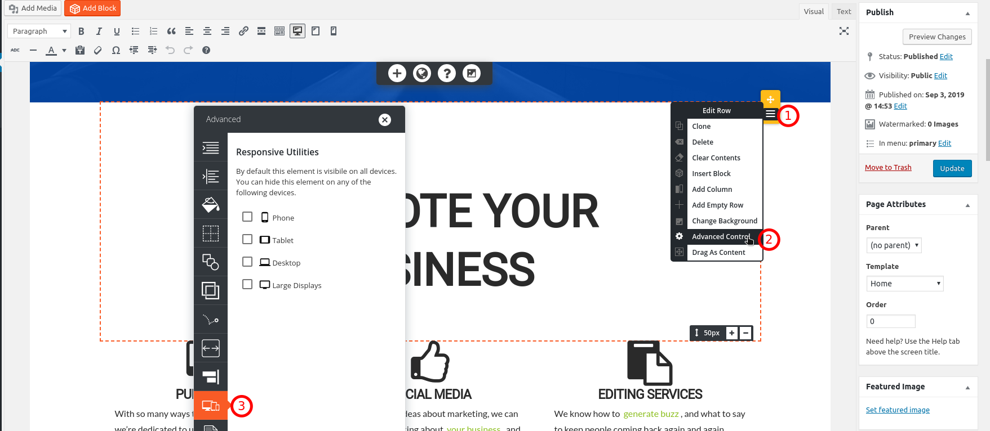This screenshot has width=990, height=431.
Task: Enable the Tablet hide checkbox
Action: pos(247,239)
